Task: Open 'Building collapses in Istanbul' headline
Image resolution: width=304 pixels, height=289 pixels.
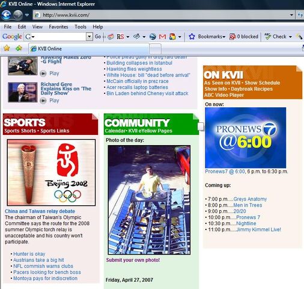Action: 139,63
